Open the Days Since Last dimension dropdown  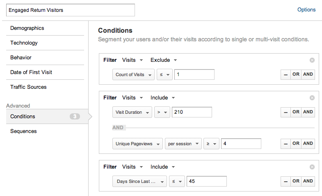139,182
